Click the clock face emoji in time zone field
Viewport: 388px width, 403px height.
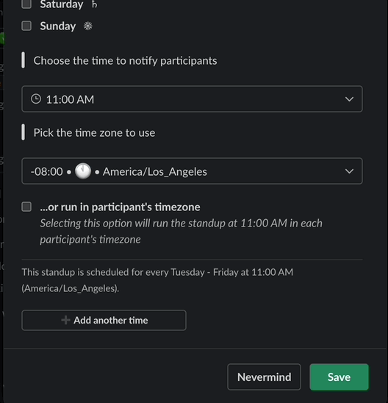coord(83,171)
